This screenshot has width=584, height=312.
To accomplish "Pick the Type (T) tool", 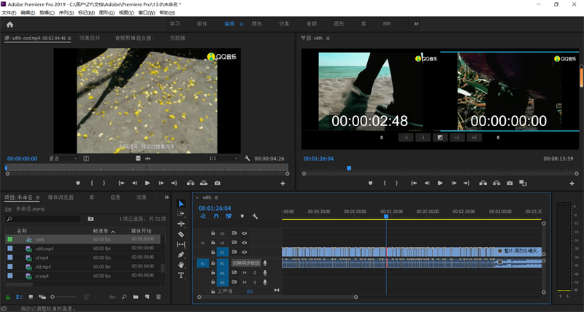I will [x=181, y=276].
